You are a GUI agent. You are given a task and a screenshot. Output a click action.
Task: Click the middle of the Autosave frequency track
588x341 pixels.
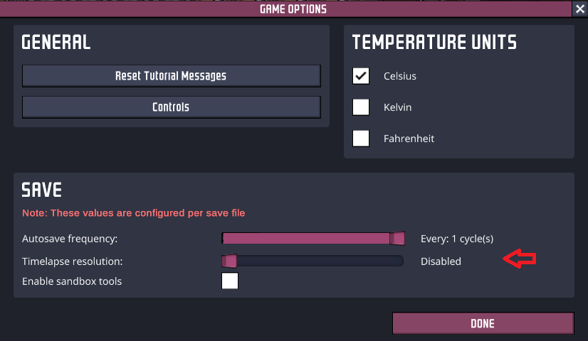pos(313,238)
